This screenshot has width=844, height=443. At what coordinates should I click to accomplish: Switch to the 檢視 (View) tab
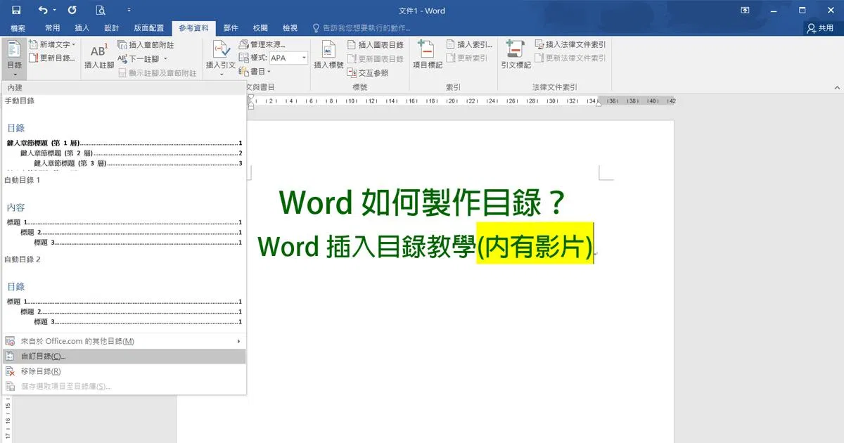pyautogui.click(x=290, y=28)
